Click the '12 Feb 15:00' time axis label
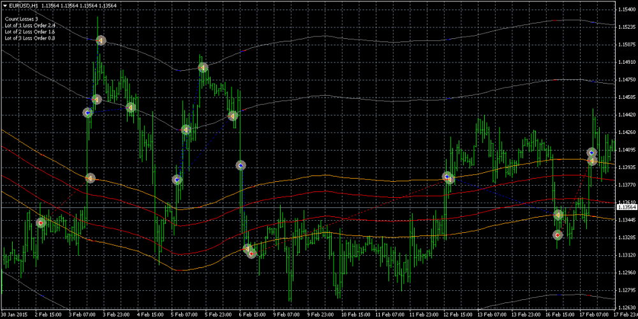 [x=459, y=315]
